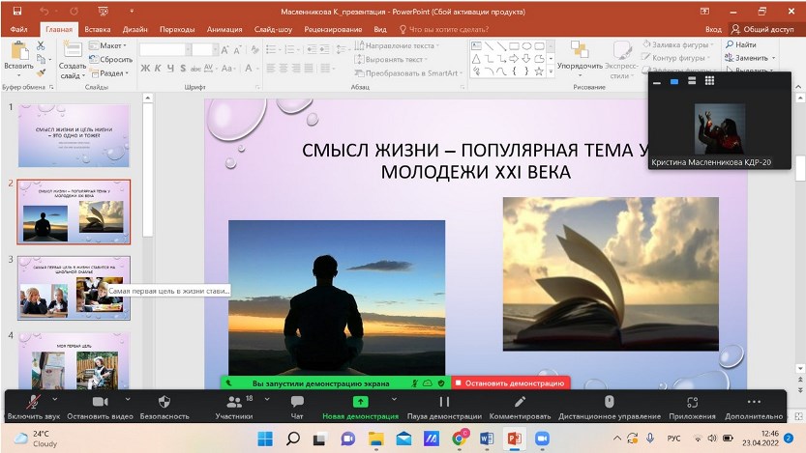This screenshot has width=806, height=453.
Task: Open Дистанционное управление mouse icon
Action: click(x=609, y=402)
